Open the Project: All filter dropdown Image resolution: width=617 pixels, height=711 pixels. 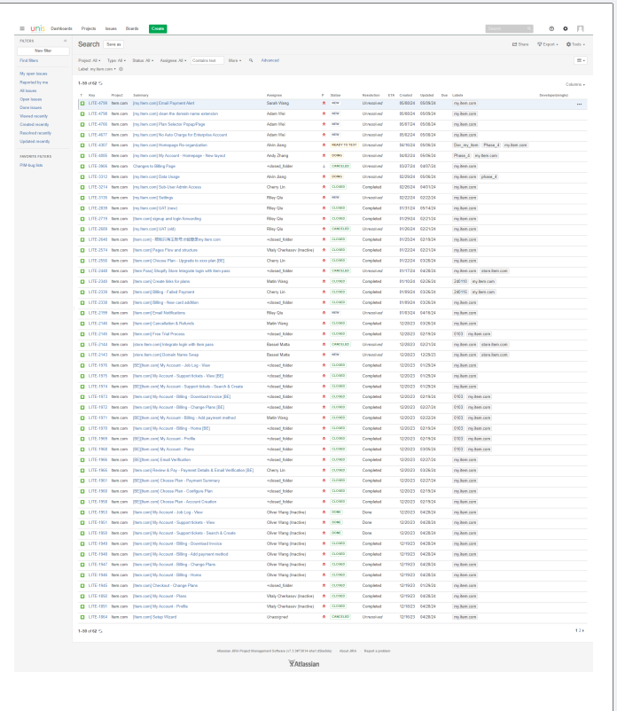pyautogui.click(x=90, y=60)
